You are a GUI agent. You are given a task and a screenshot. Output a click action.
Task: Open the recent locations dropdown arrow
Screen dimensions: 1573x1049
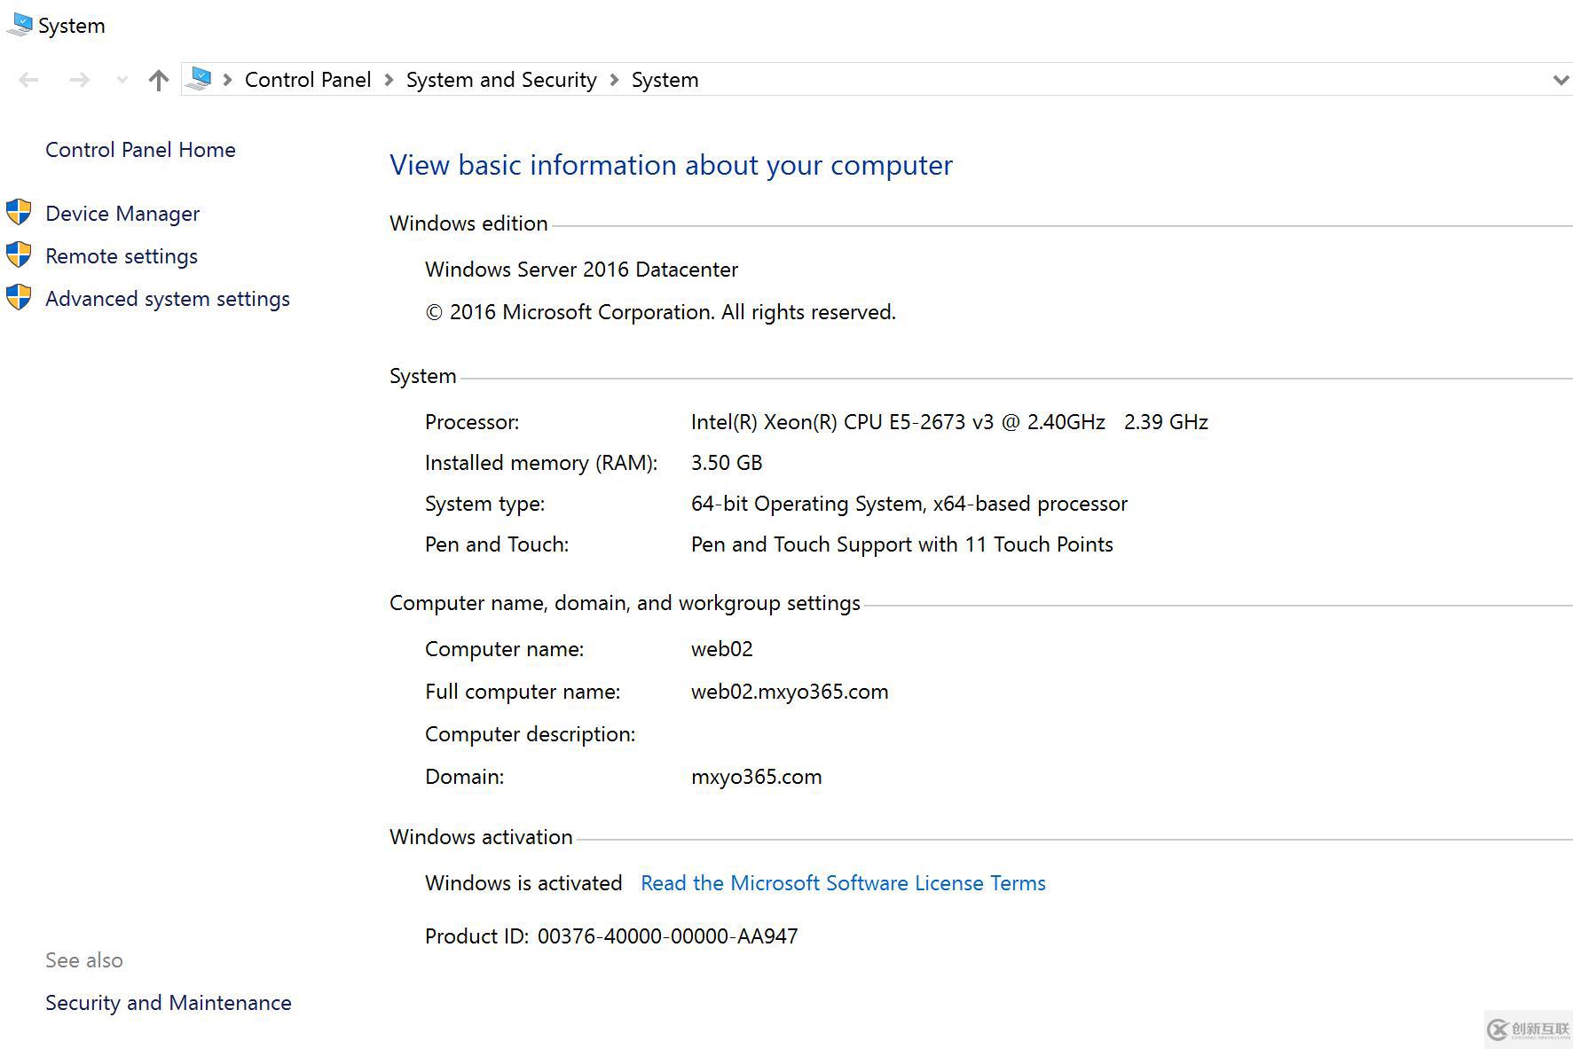[122, 80]
